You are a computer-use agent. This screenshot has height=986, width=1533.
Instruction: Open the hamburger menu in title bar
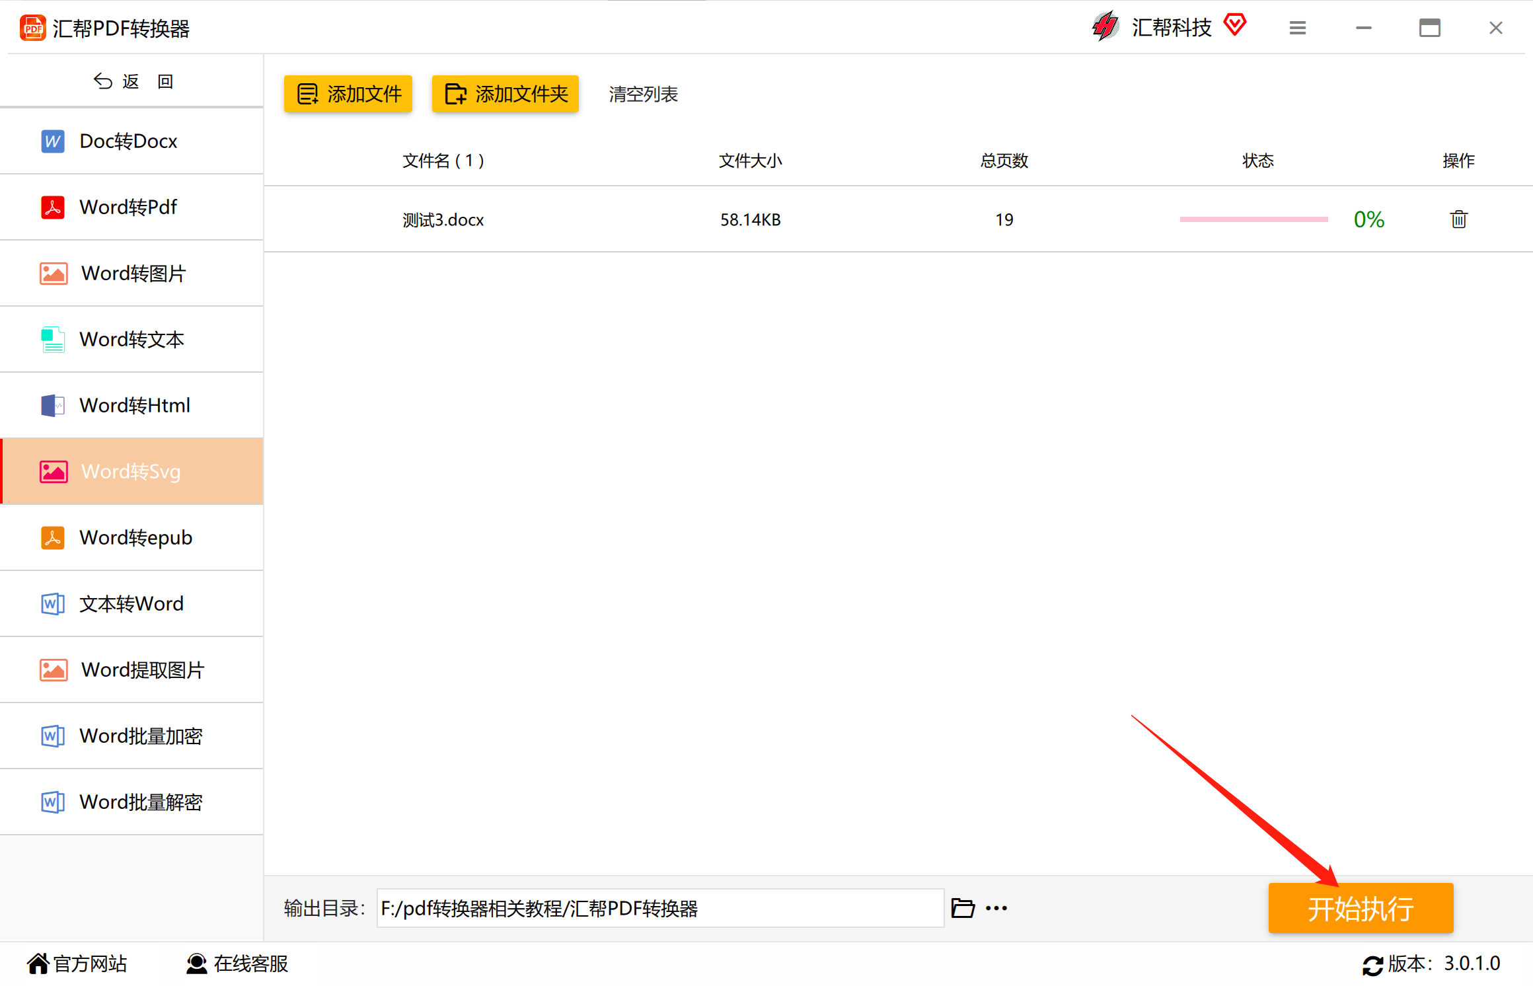click(x=1298, y=28)
